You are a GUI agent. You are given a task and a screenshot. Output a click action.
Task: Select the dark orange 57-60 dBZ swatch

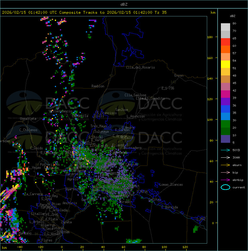pyautogui.click(x=225, y=49)
